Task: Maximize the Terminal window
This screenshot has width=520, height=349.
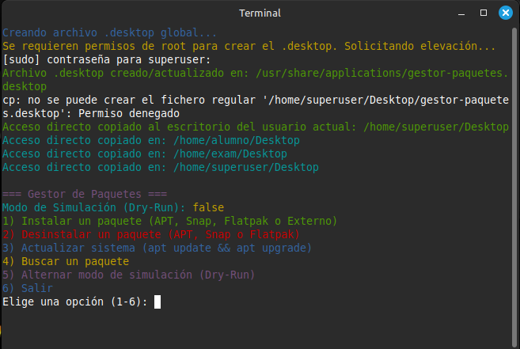Action: [484, 13]
